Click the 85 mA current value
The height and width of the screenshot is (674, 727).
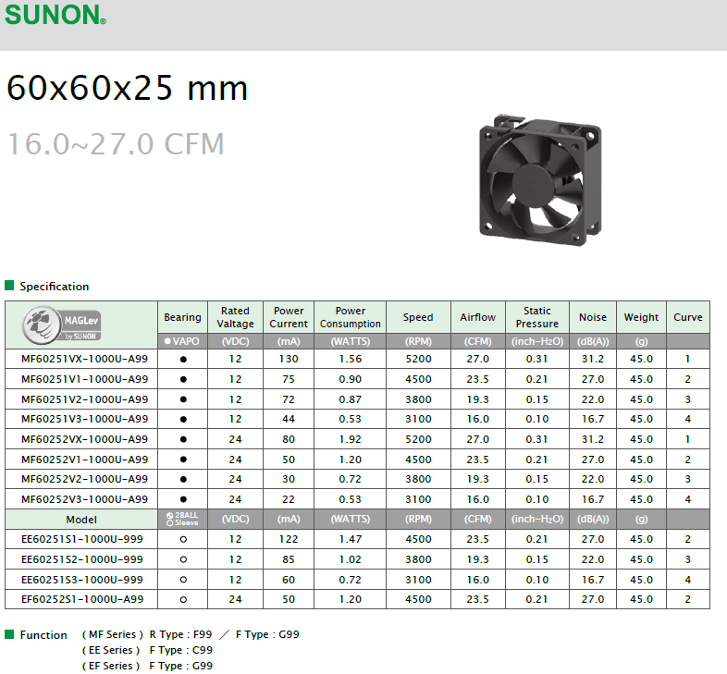[x=289, y=559]
